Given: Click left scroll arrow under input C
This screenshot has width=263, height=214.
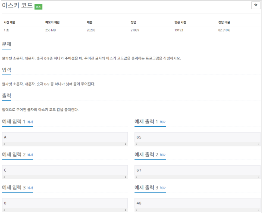Looking at the screenshot, I should [4, 177].
